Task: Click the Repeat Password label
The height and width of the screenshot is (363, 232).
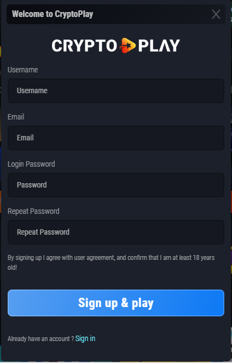Action: coord(33,211)
